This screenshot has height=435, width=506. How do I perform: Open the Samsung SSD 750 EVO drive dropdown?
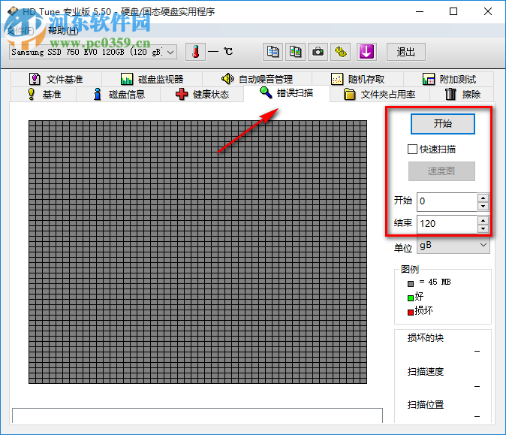(x=93, y=52)
